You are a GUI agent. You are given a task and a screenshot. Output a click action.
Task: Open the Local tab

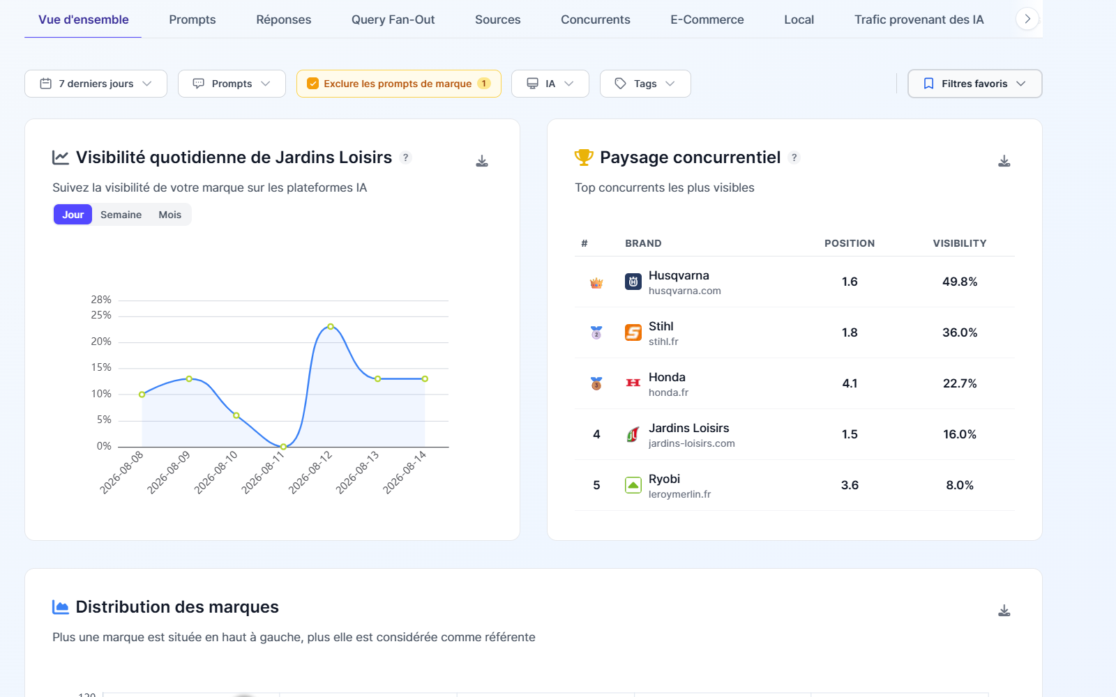pos(799,20)
